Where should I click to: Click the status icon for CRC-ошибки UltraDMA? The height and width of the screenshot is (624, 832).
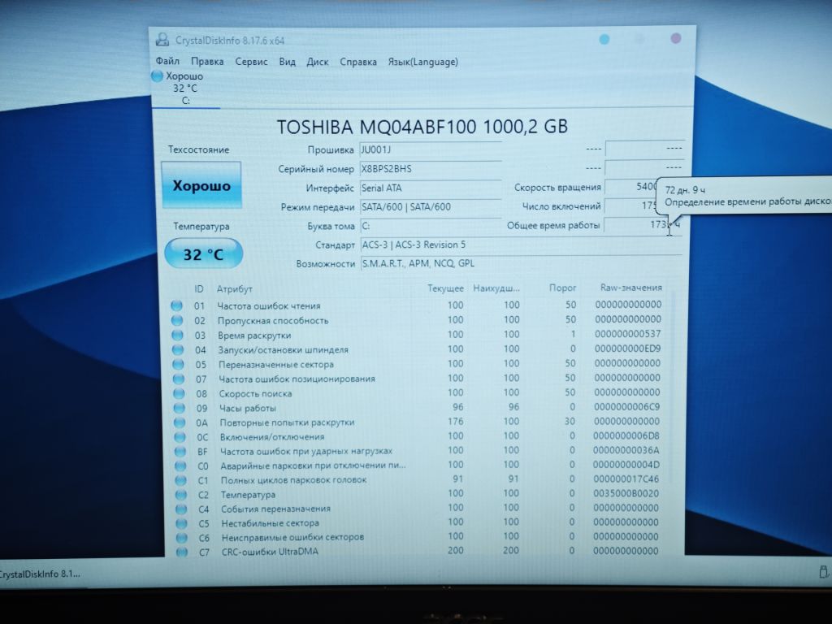click(x=182, y=552)
